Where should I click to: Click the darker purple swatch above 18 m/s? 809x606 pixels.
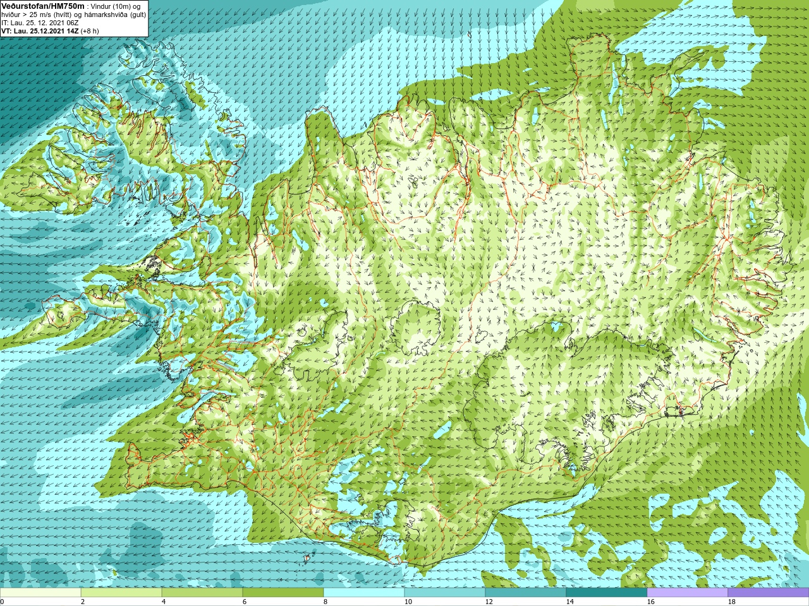(x=769, y=593)
